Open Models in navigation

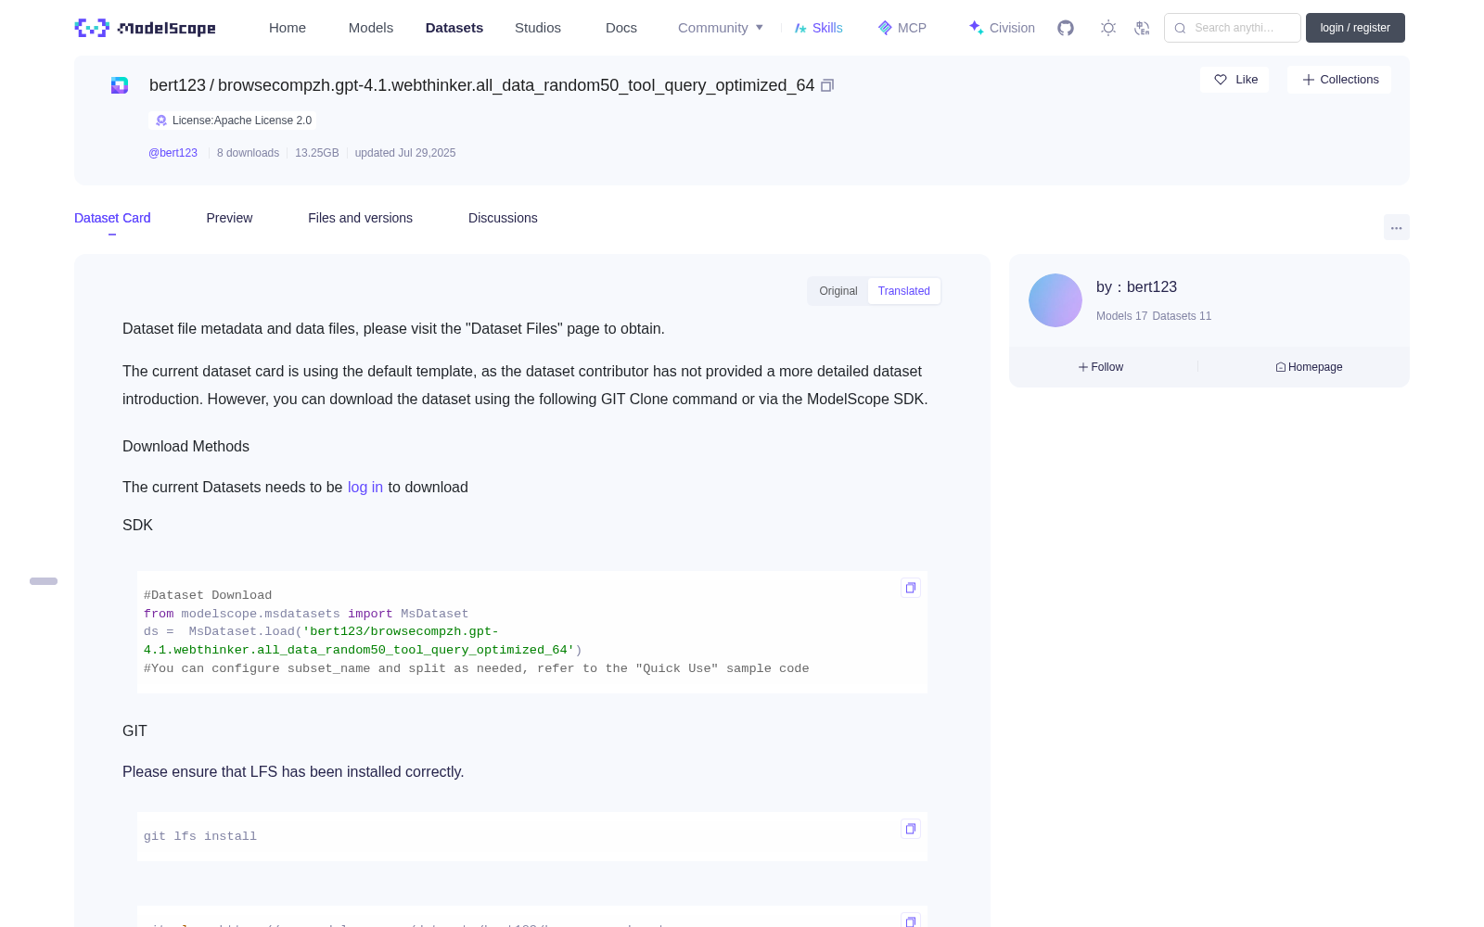371,28
